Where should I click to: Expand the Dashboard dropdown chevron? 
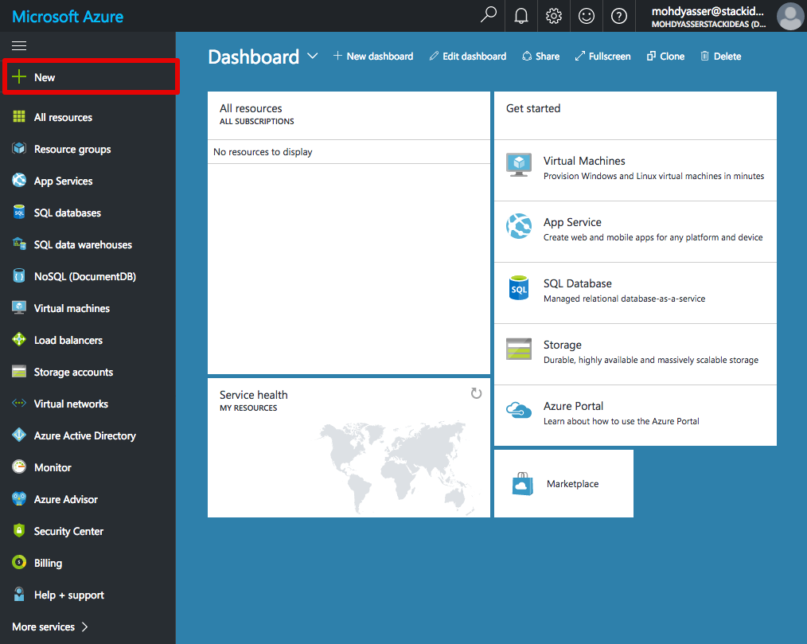313,56
